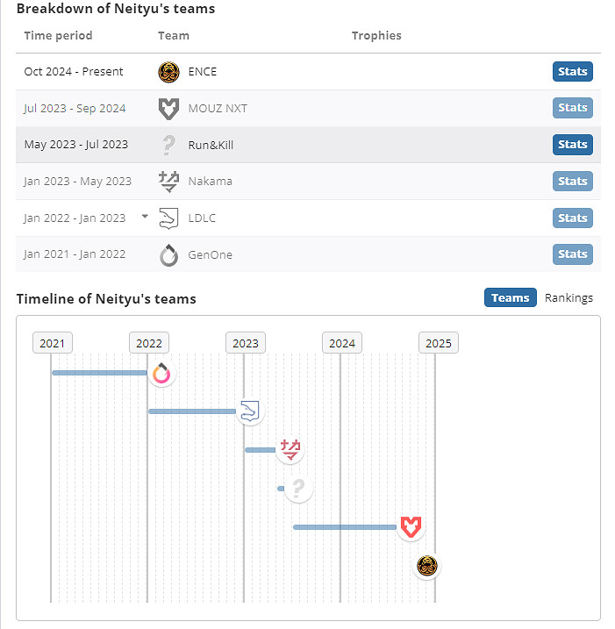This screenshot has width=615, height=629.
Task: Click the ENCE icon on the timeline
Action: point(427,566)
